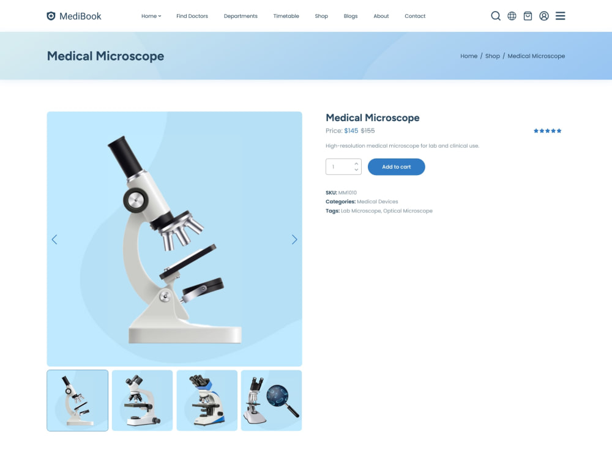
Task: Click the MediBook shield logo
Action: coord(51,16)
